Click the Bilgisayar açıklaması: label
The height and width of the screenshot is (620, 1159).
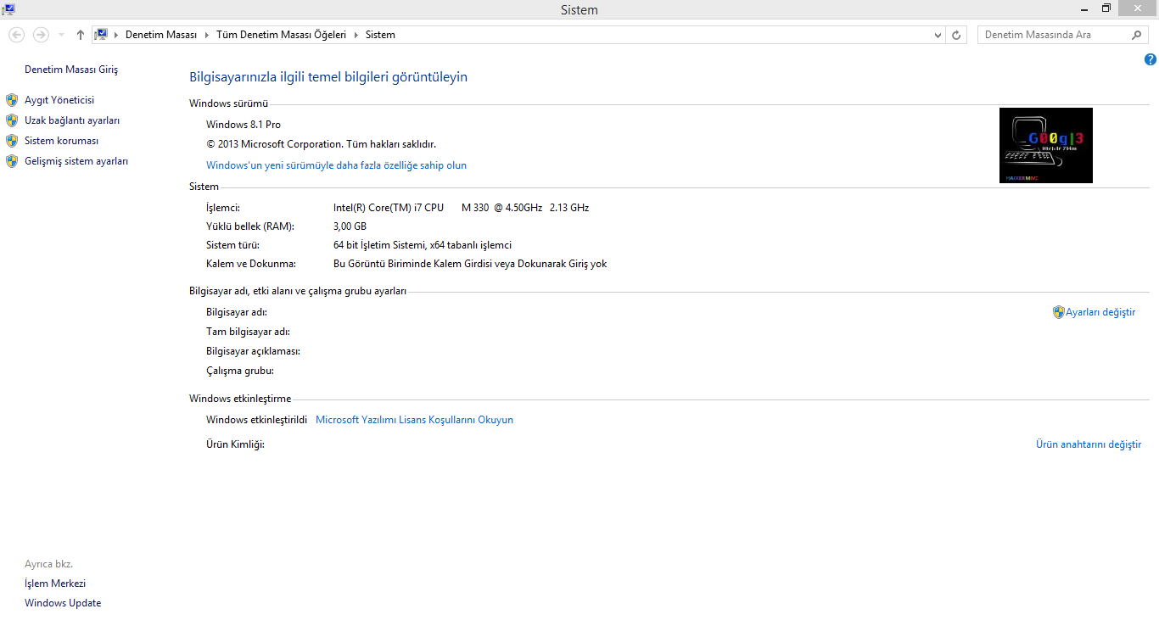253,351
